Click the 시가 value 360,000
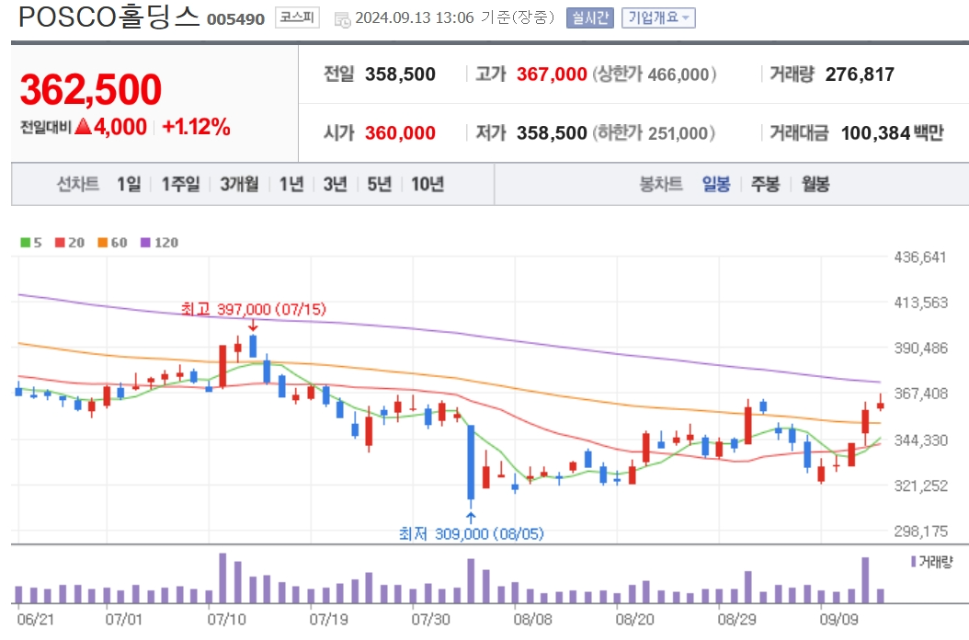Screen dimensions: 969x640 [400, 132]
